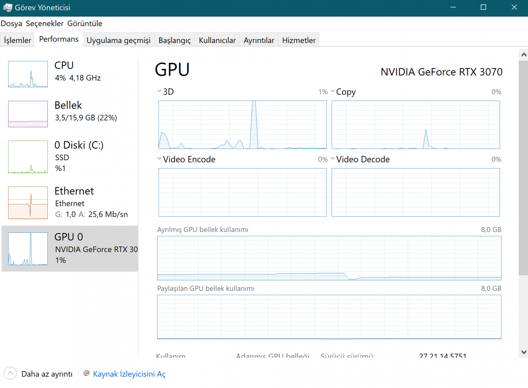This screenshot has width=528, height=388.
Task: Switch to the Hizmetler tab
Action: (299, 40)
